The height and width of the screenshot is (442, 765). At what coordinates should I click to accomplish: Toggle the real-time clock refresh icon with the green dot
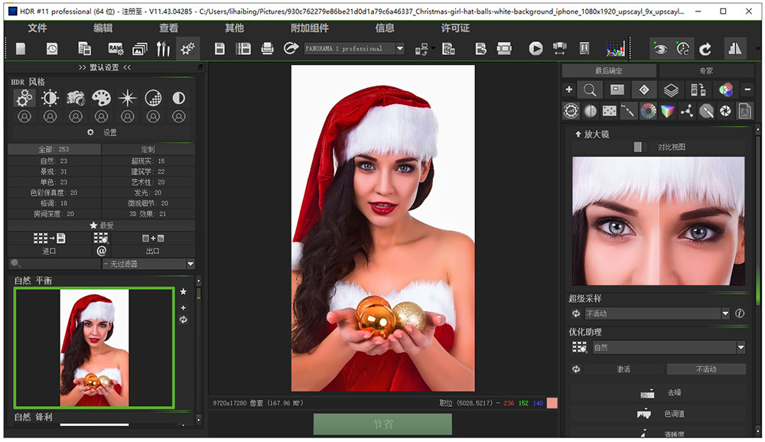click(683, 49)
